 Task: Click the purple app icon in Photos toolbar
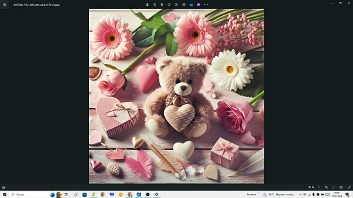coord(199,4)
